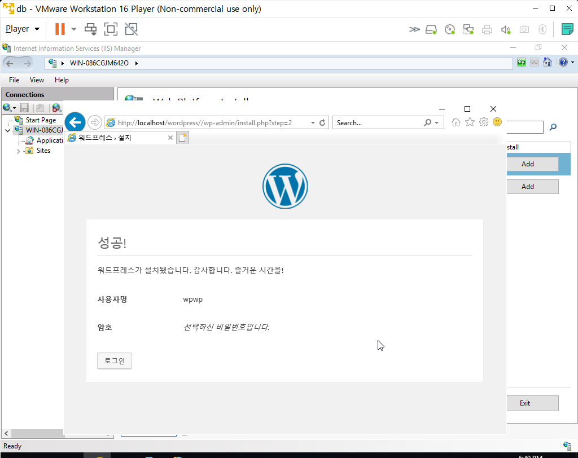The width and height of the screenshot is (578, 458).
Task: Go back in Internet Explorer
Action: 75,122
